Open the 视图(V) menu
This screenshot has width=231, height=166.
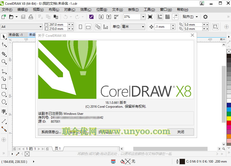click(x=38, y=9)
